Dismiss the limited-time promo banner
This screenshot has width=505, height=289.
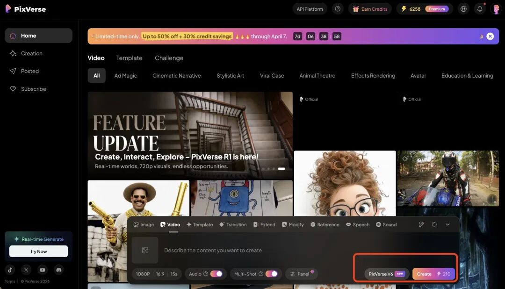point(490,36)
